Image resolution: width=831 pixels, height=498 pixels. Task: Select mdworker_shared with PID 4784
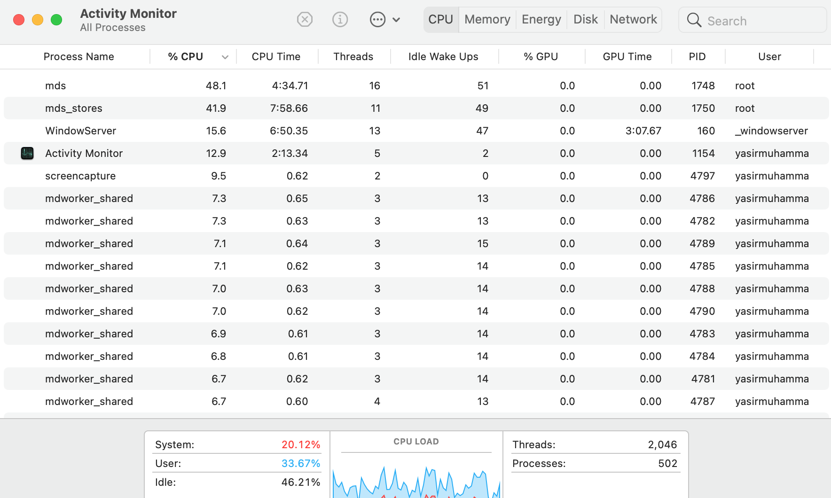pyautogui.click(x=416, y=356)
